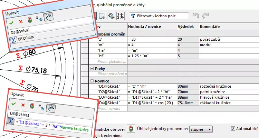Image resolution: width=259 pixels, height=138 pixels.
Task: Select global variable "z" name cell
Action: click(x=108, y=39)
